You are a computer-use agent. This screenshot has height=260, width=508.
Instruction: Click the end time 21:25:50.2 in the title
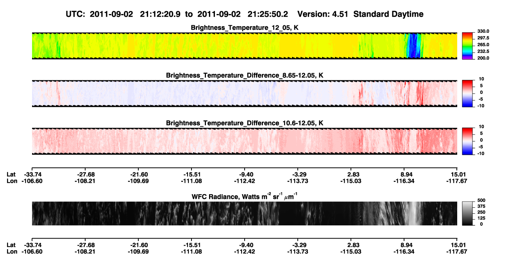click(x=268, y=14)
